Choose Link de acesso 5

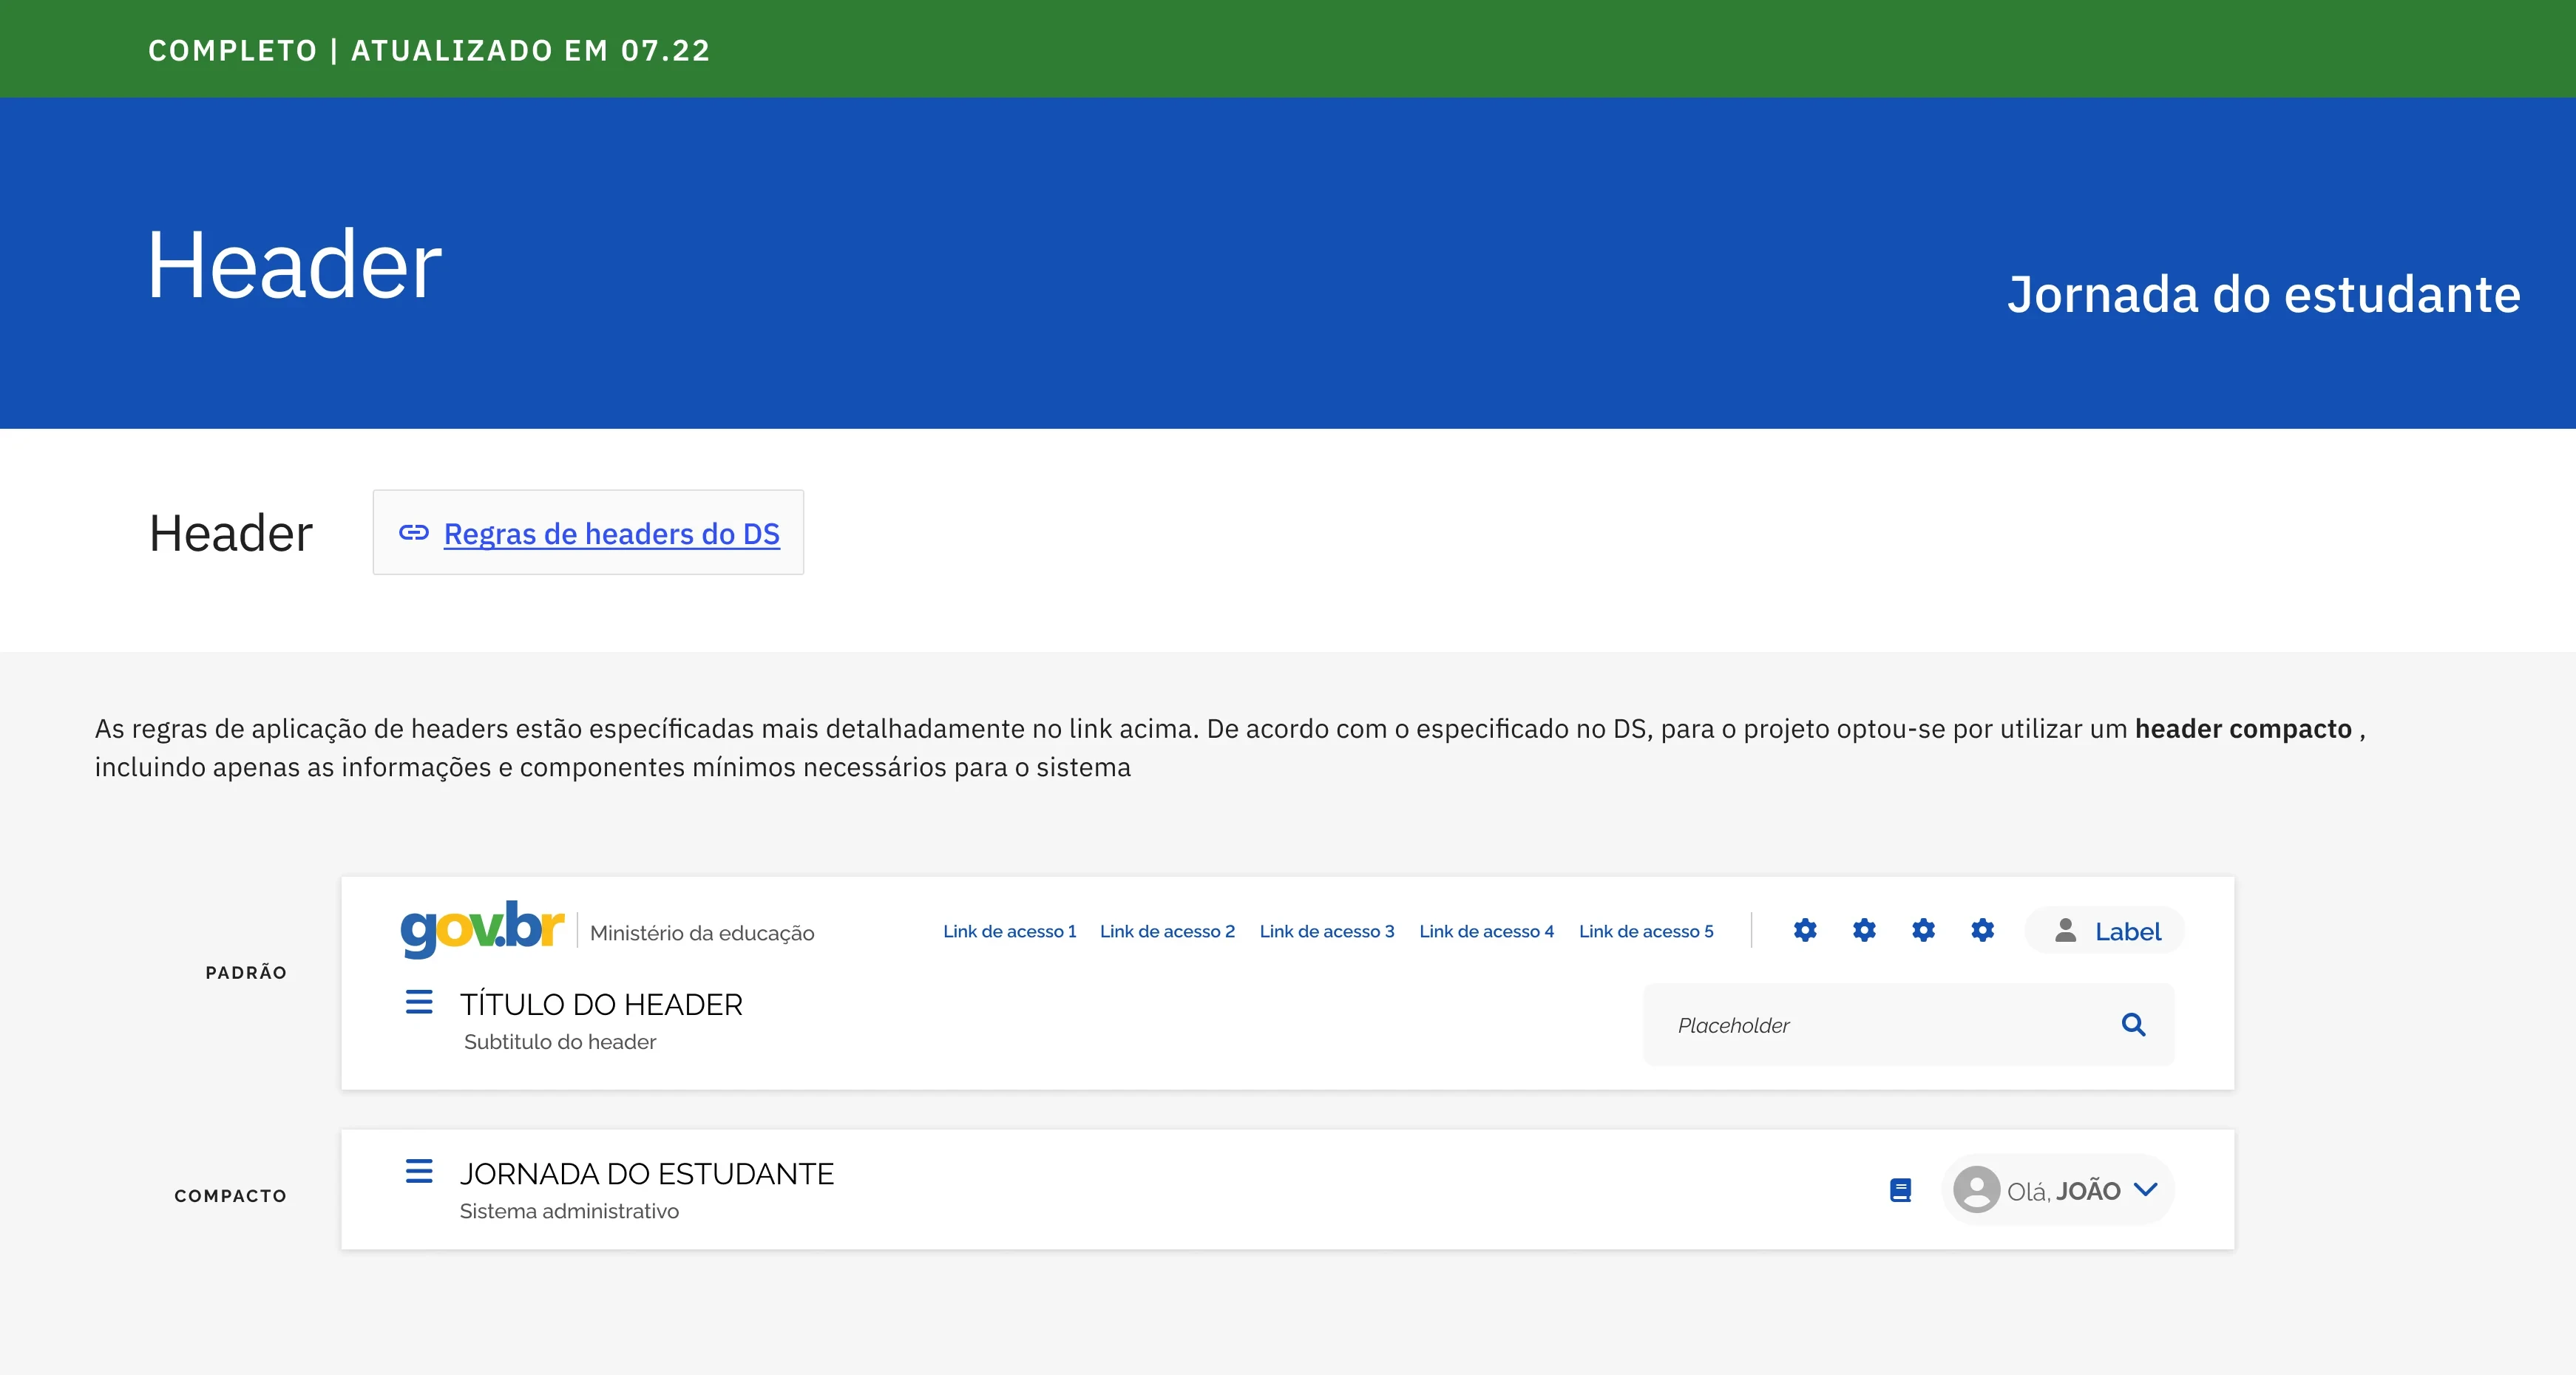(x=1646, y=931)
